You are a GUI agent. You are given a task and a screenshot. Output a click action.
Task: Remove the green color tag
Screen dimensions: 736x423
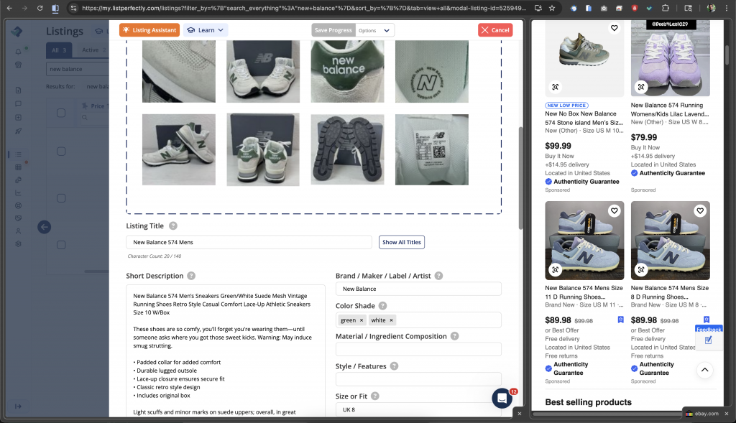point(362,320)
